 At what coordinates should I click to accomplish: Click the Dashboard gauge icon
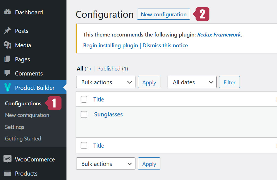pos(7,12)
